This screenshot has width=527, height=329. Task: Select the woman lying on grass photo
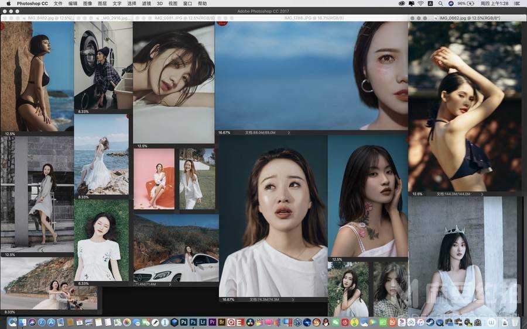[x=101, y=240]
